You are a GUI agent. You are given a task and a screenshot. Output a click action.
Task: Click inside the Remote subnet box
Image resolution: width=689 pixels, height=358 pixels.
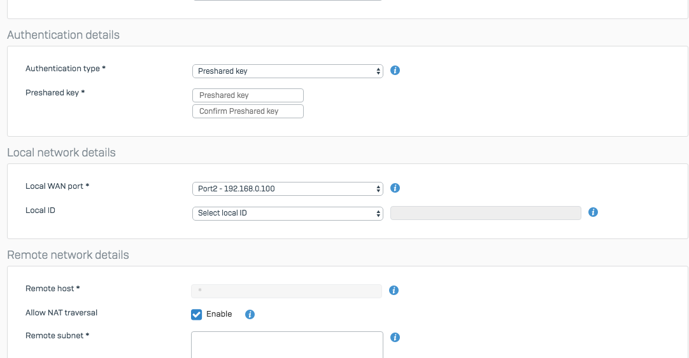287,344
